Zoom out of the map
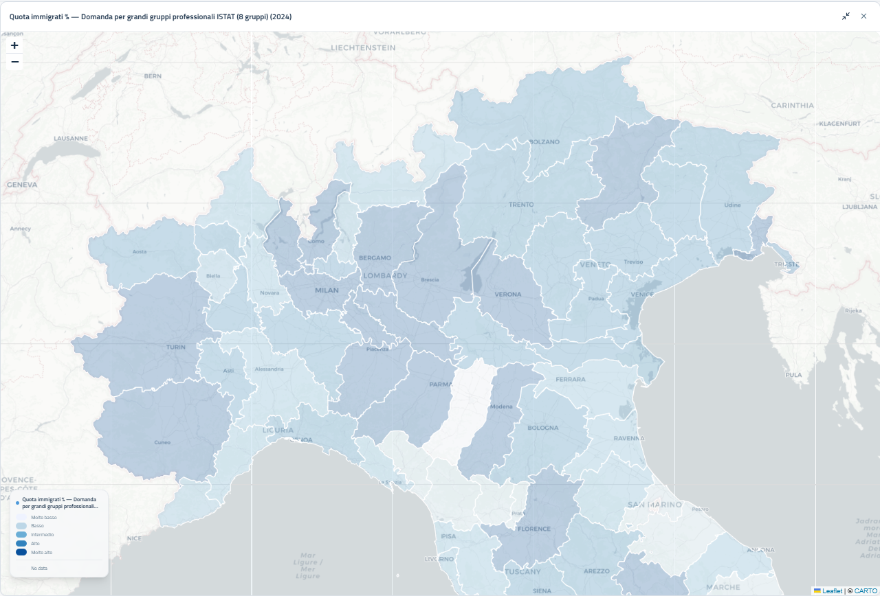This screenshot has height=596, width=880. click(x=14, y=62)
